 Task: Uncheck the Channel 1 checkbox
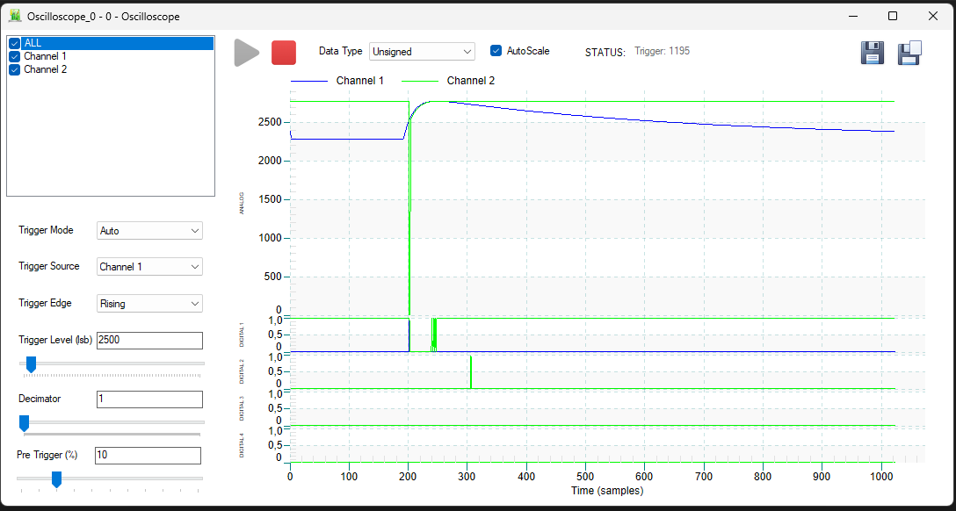tap(15, 56)
